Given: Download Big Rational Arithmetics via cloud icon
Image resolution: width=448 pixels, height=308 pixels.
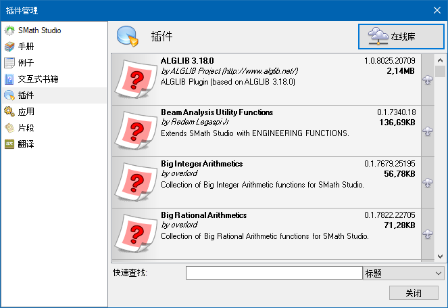Looking at the screenshot, I should tap(428, 234).
